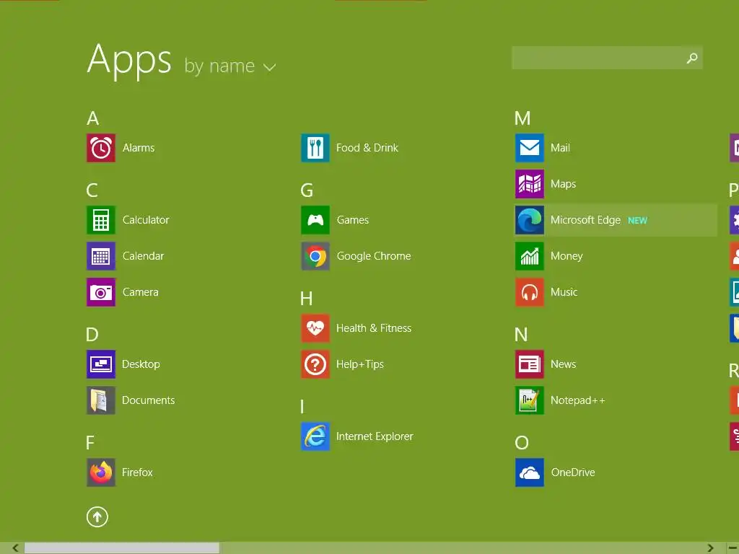Open the Alarms app icon

101,148
